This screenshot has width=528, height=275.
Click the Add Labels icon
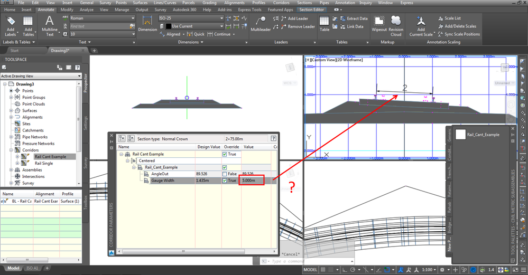click(x=11, y=26)
